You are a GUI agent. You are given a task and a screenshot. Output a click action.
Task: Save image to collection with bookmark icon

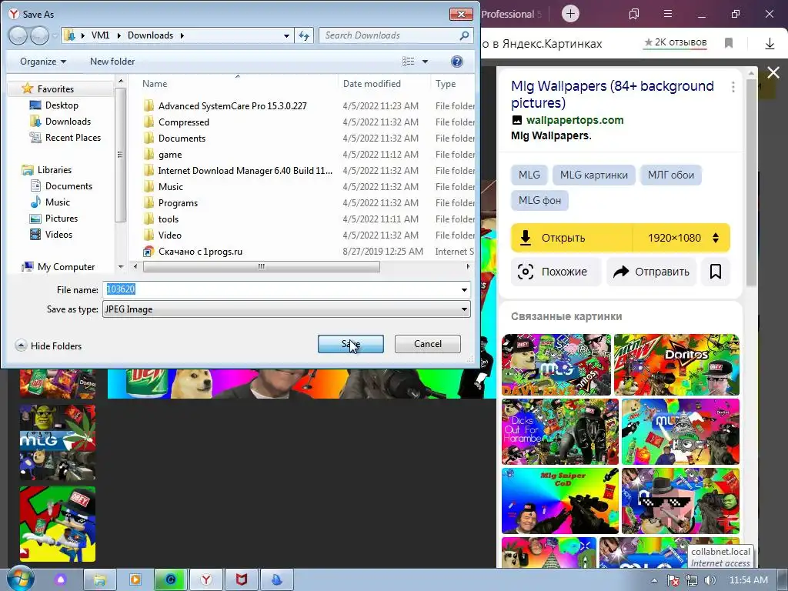(x=715, y=272)
